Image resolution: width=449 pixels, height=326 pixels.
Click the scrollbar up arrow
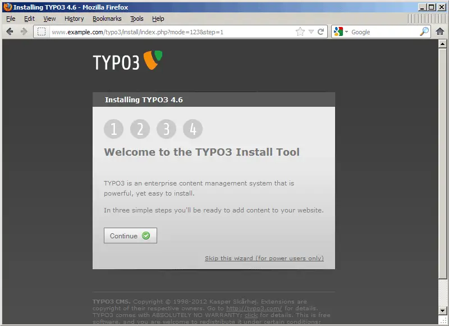tap(442, 44)
